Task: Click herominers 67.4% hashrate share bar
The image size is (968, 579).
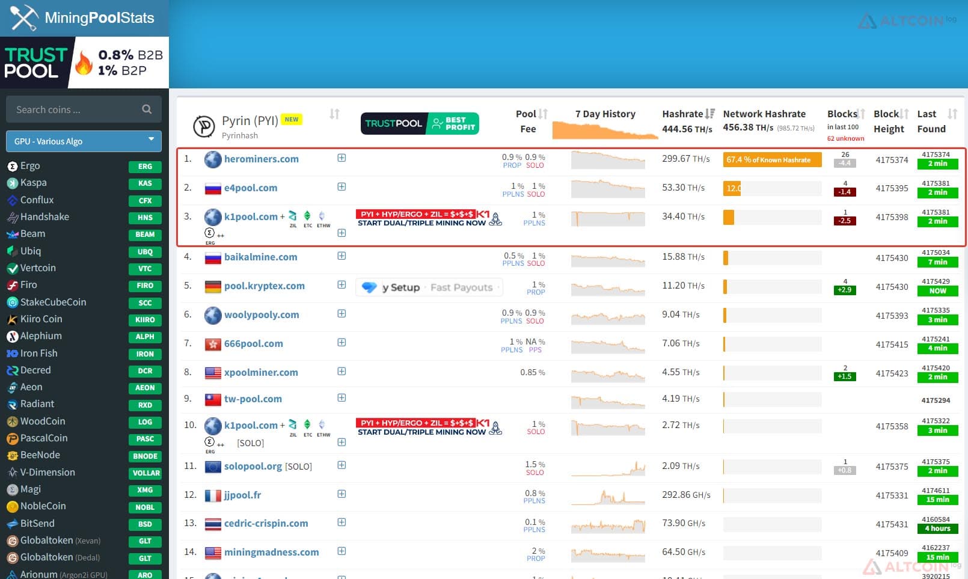Action: 772,159
